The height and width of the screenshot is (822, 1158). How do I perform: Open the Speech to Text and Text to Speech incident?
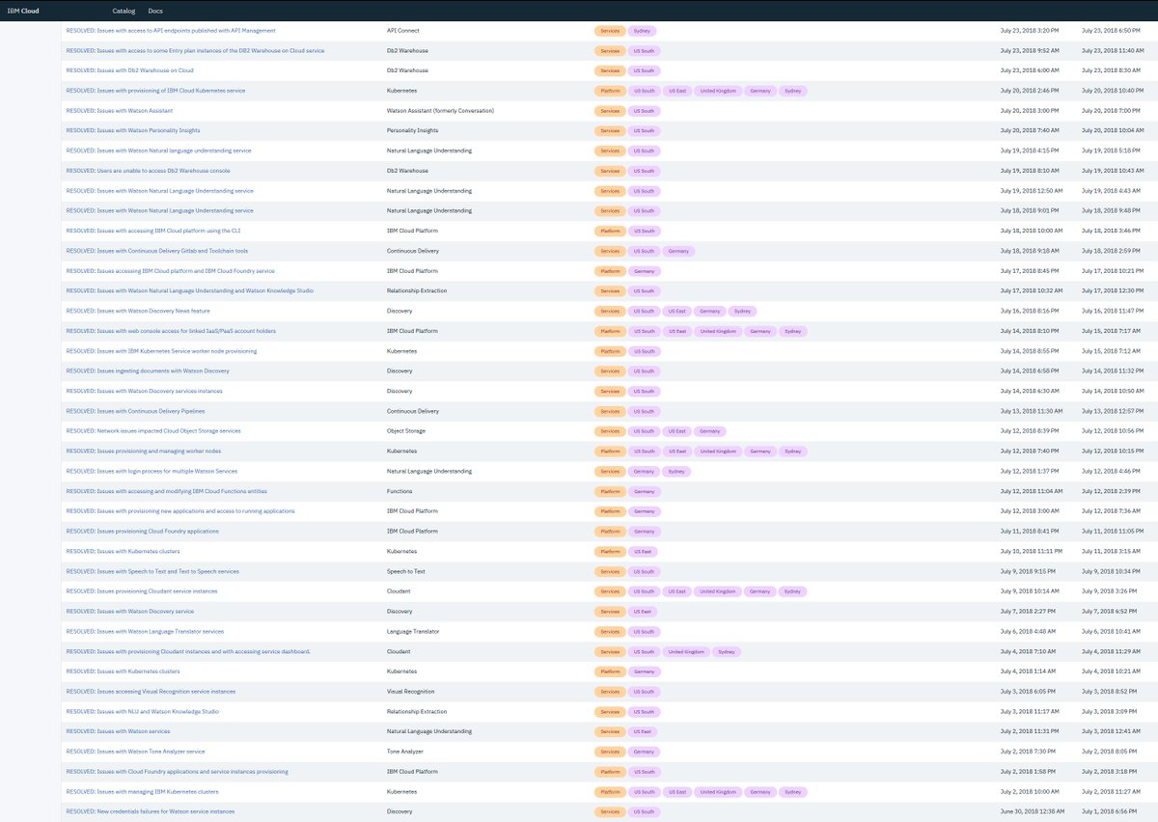pyautogui.click(x=152, y=571)
